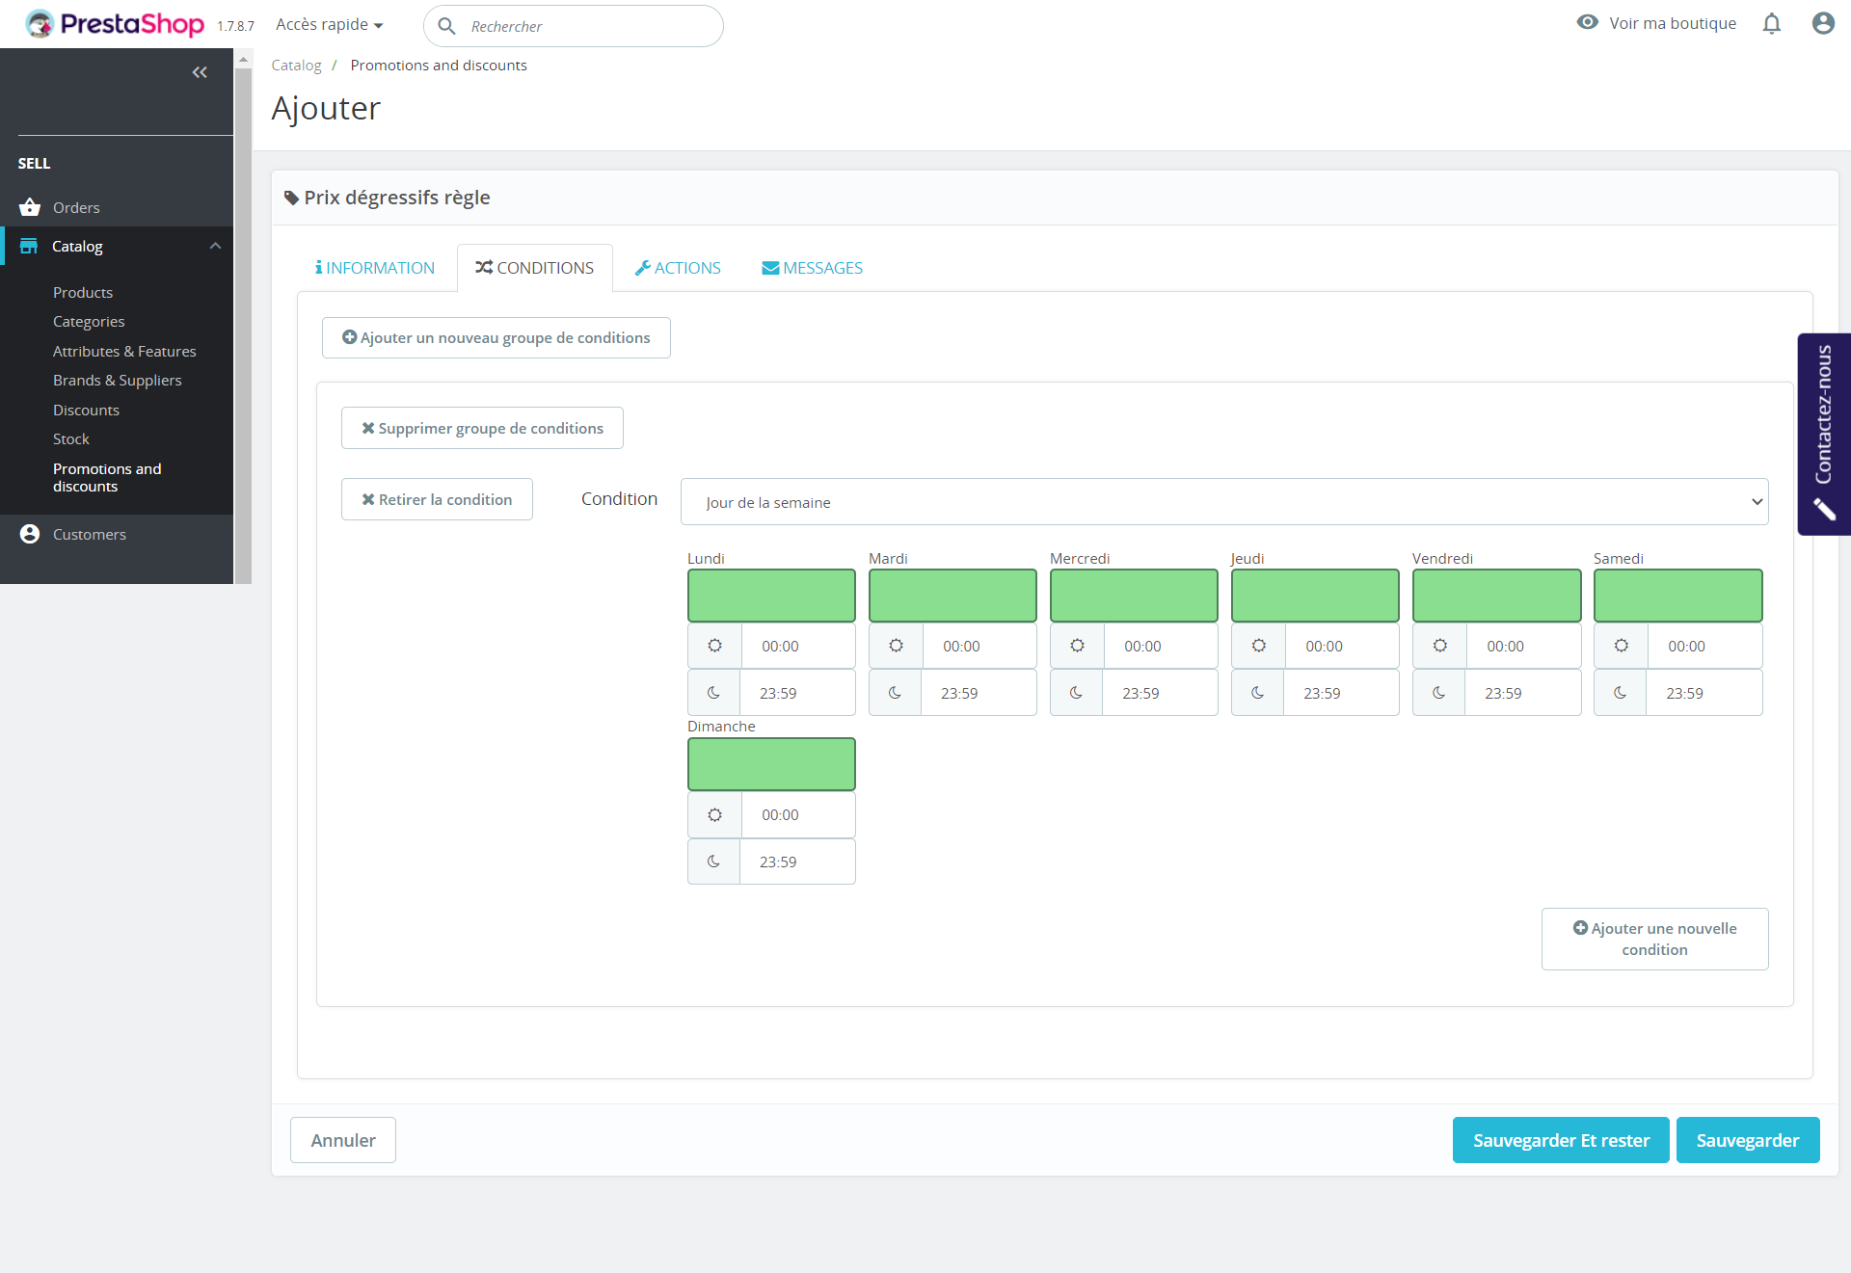Click the eye icon beside Voir ma boutique
This screenshot has height=1273, width=1851.
[x=1587, y=22]
